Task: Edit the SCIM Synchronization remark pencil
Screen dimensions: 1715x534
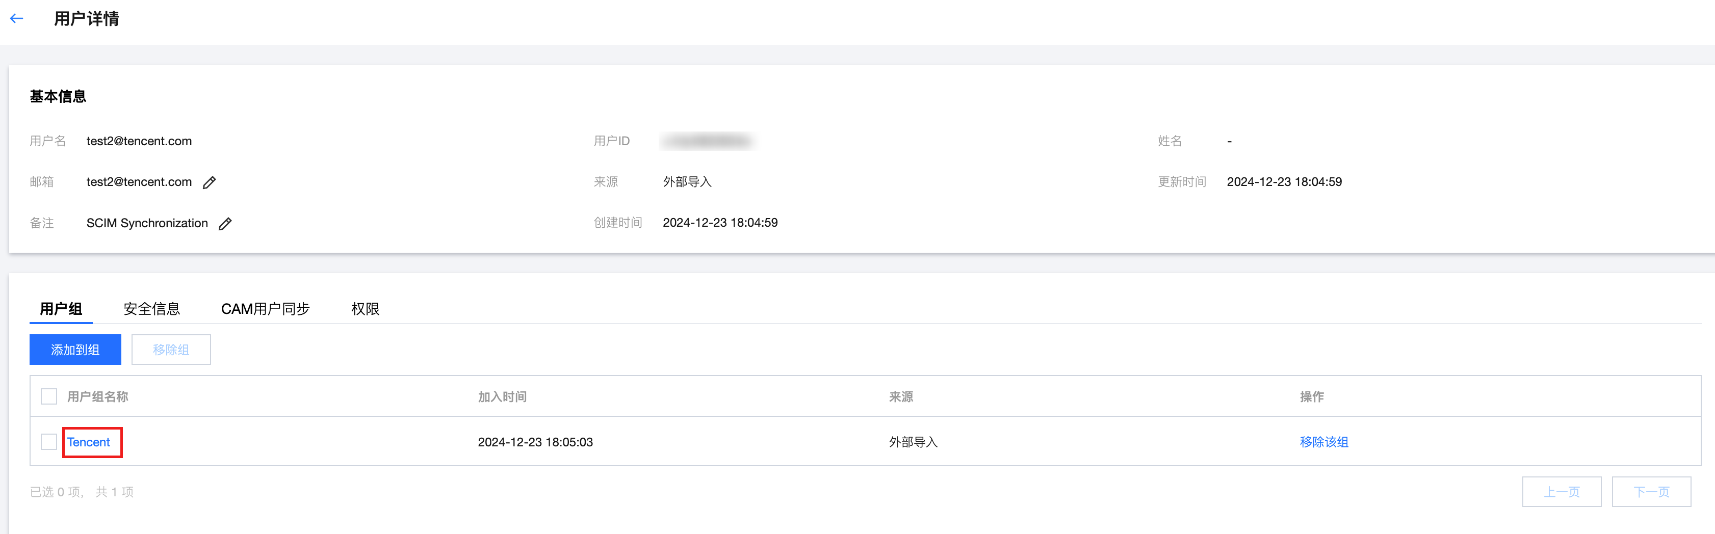Action: (x=225, y=224)
